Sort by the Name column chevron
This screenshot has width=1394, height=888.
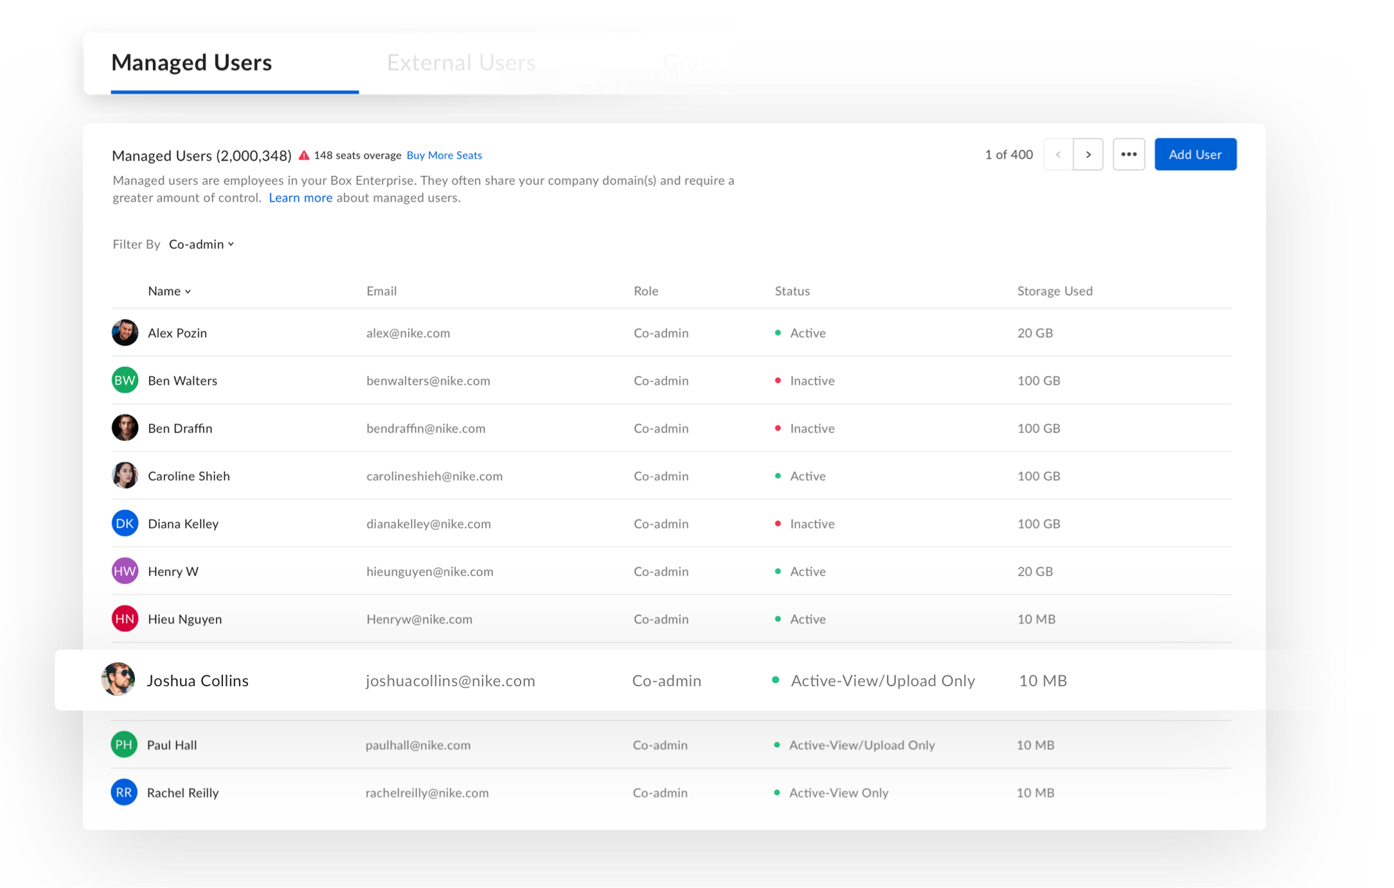(x=188, y=292)
